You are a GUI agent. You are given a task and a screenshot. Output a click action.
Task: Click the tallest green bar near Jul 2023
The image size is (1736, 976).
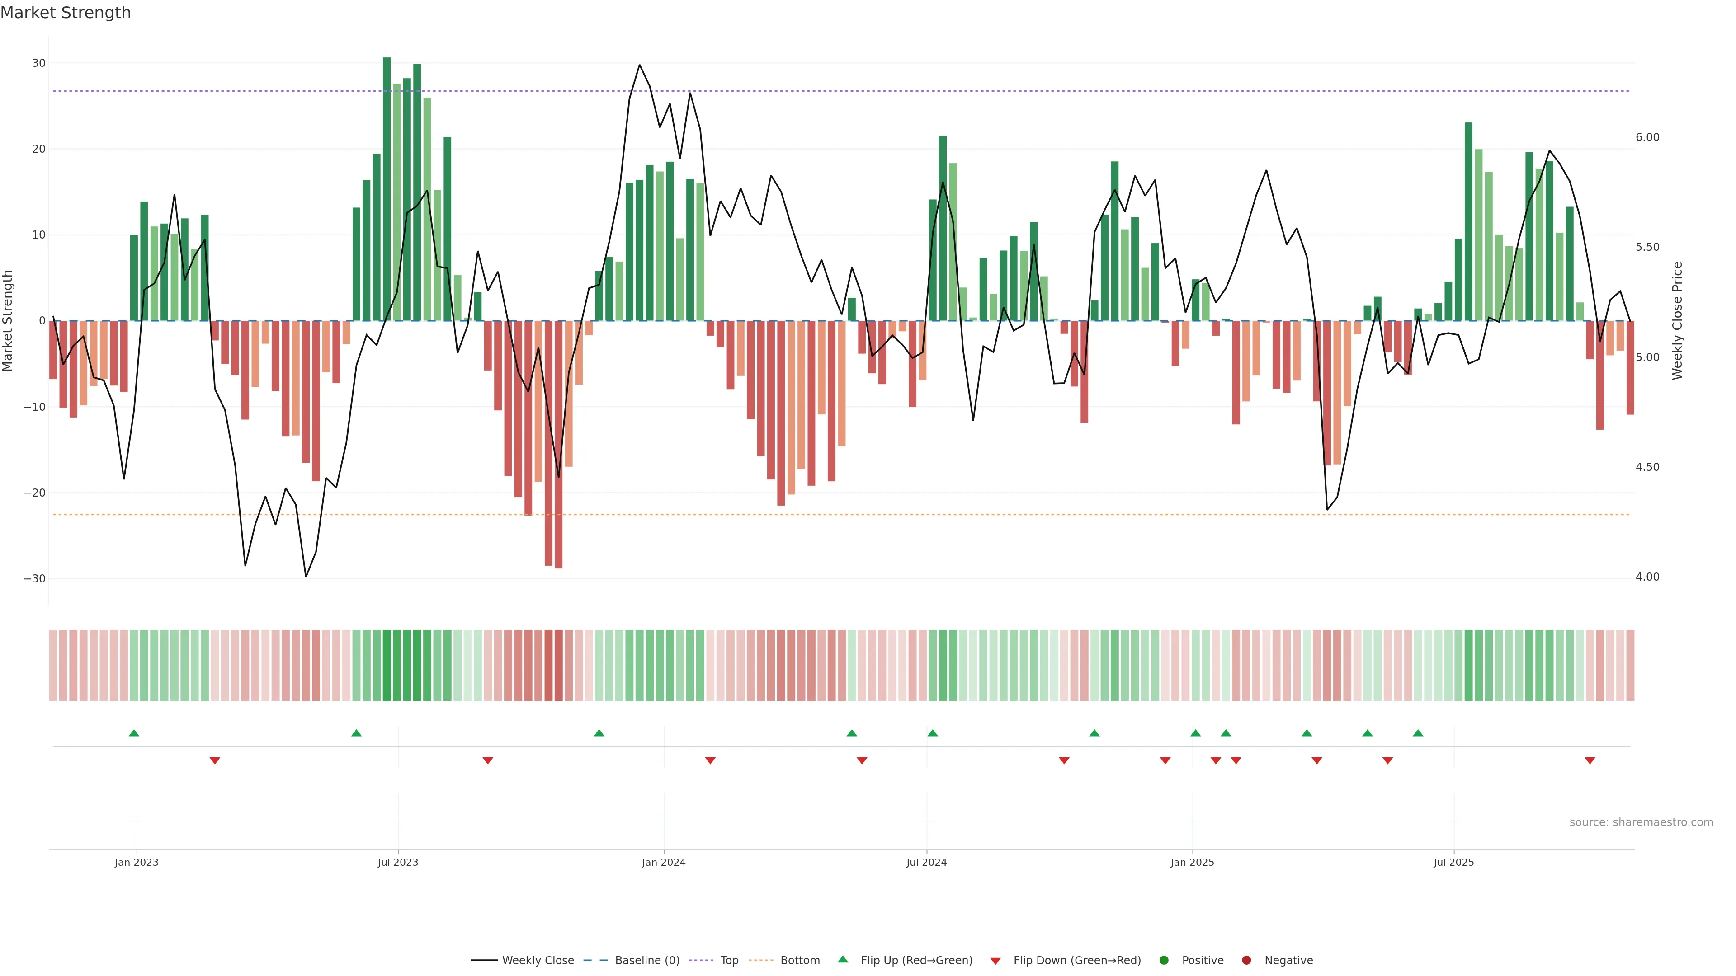387,188
